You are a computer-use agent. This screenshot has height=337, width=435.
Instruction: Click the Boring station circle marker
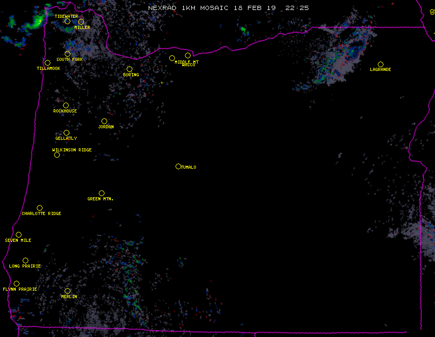(129, 69)
